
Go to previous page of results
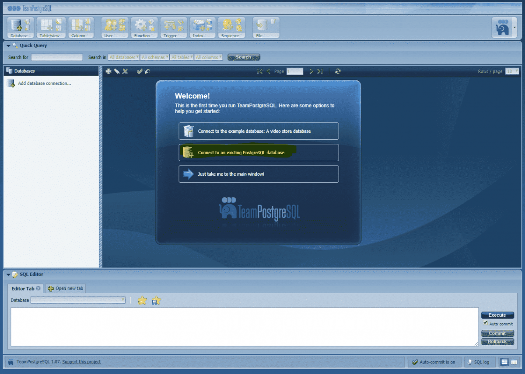tap(269, 71)
